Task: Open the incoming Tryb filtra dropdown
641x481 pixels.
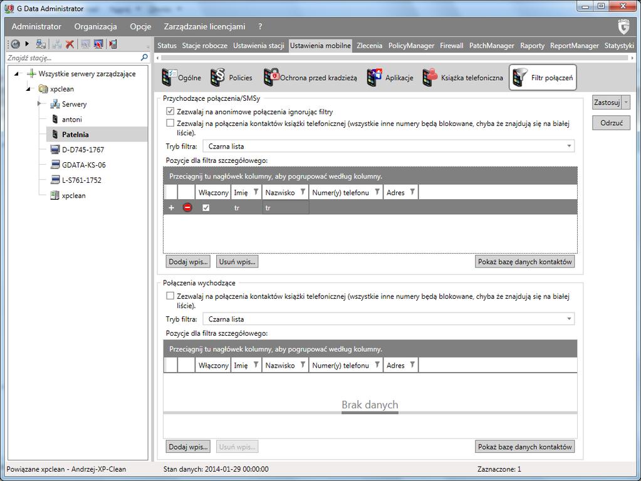Action: coord(388,146)
